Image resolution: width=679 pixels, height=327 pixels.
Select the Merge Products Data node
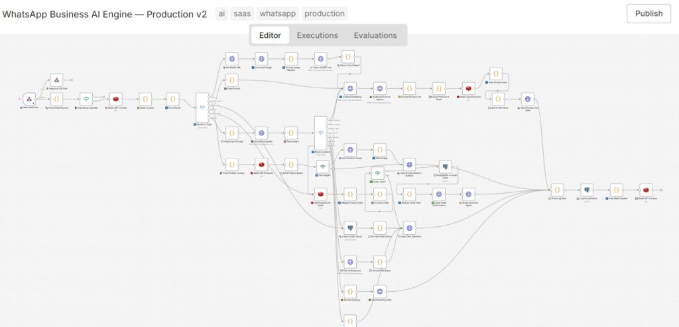click(350, 194)
